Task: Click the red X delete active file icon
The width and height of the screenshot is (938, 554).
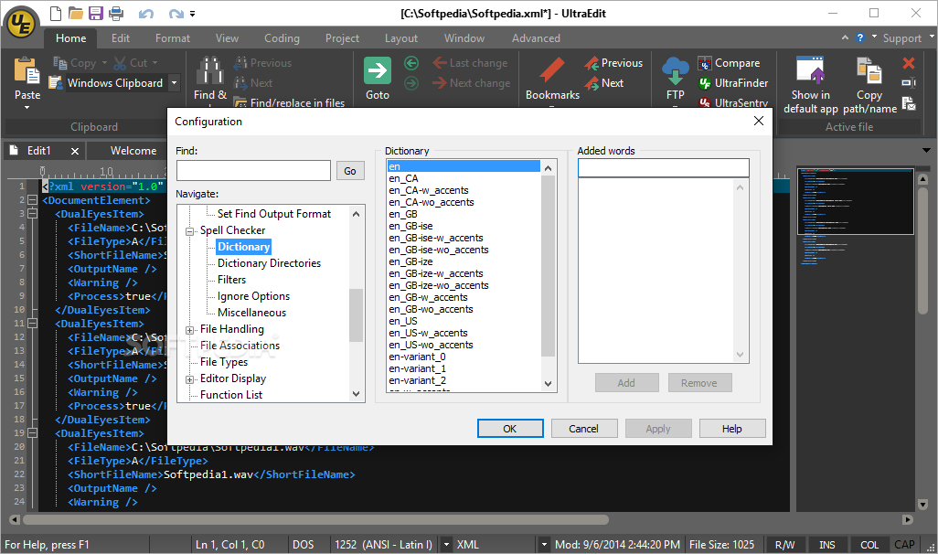Action: pyautogui.click(x=909, y=63)
